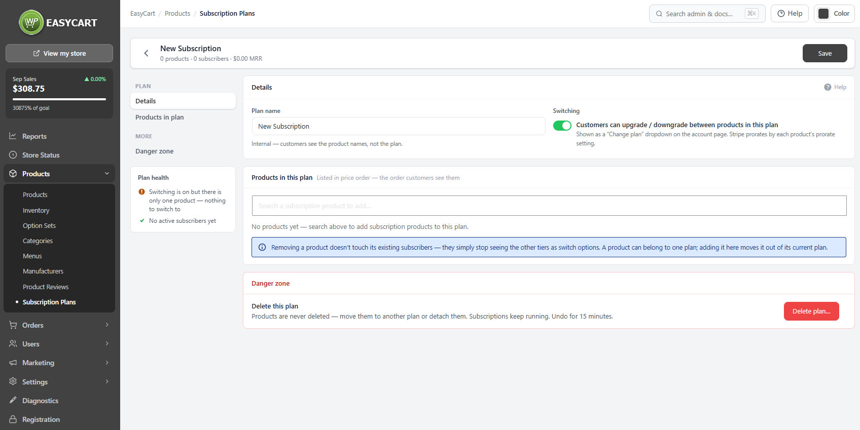Expand the Settings menu chevron
The image size is (860, 430).
pyautogui.click(x=107, y=381)
